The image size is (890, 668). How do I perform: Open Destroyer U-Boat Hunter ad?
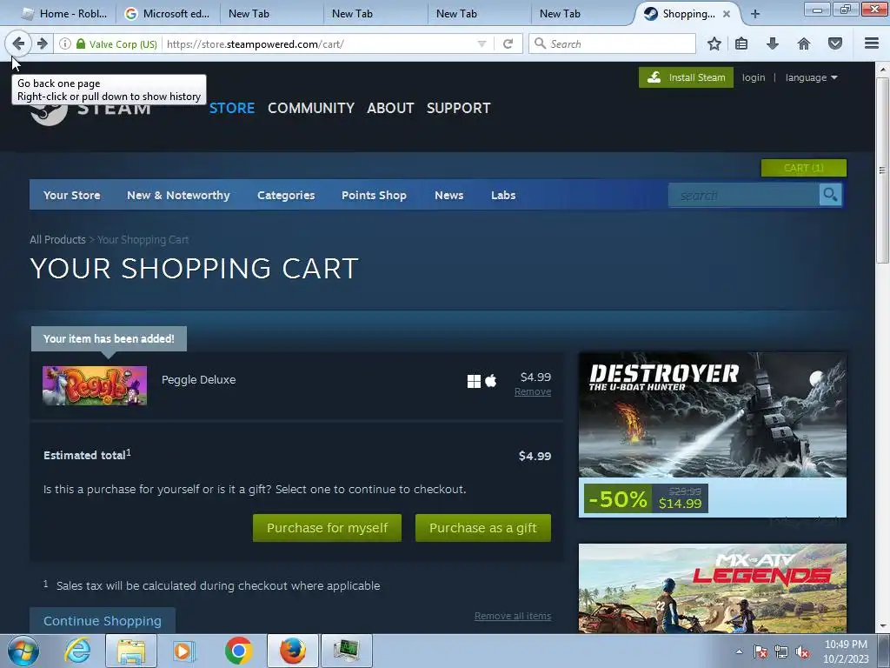click(x=713, y=435)
